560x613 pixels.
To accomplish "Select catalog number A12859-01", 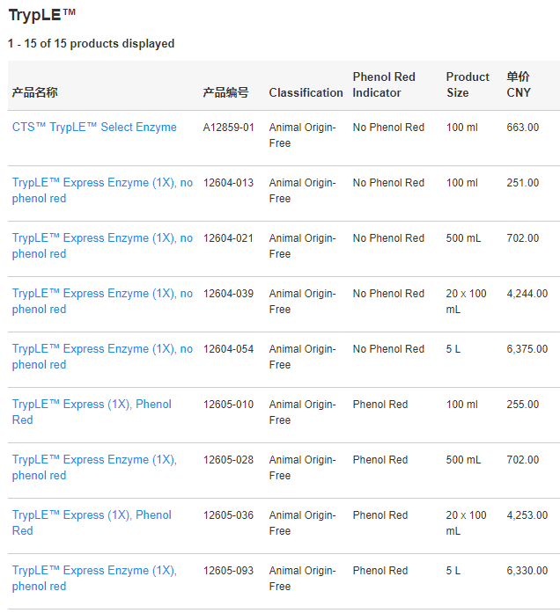I will (x=229, y=128).
